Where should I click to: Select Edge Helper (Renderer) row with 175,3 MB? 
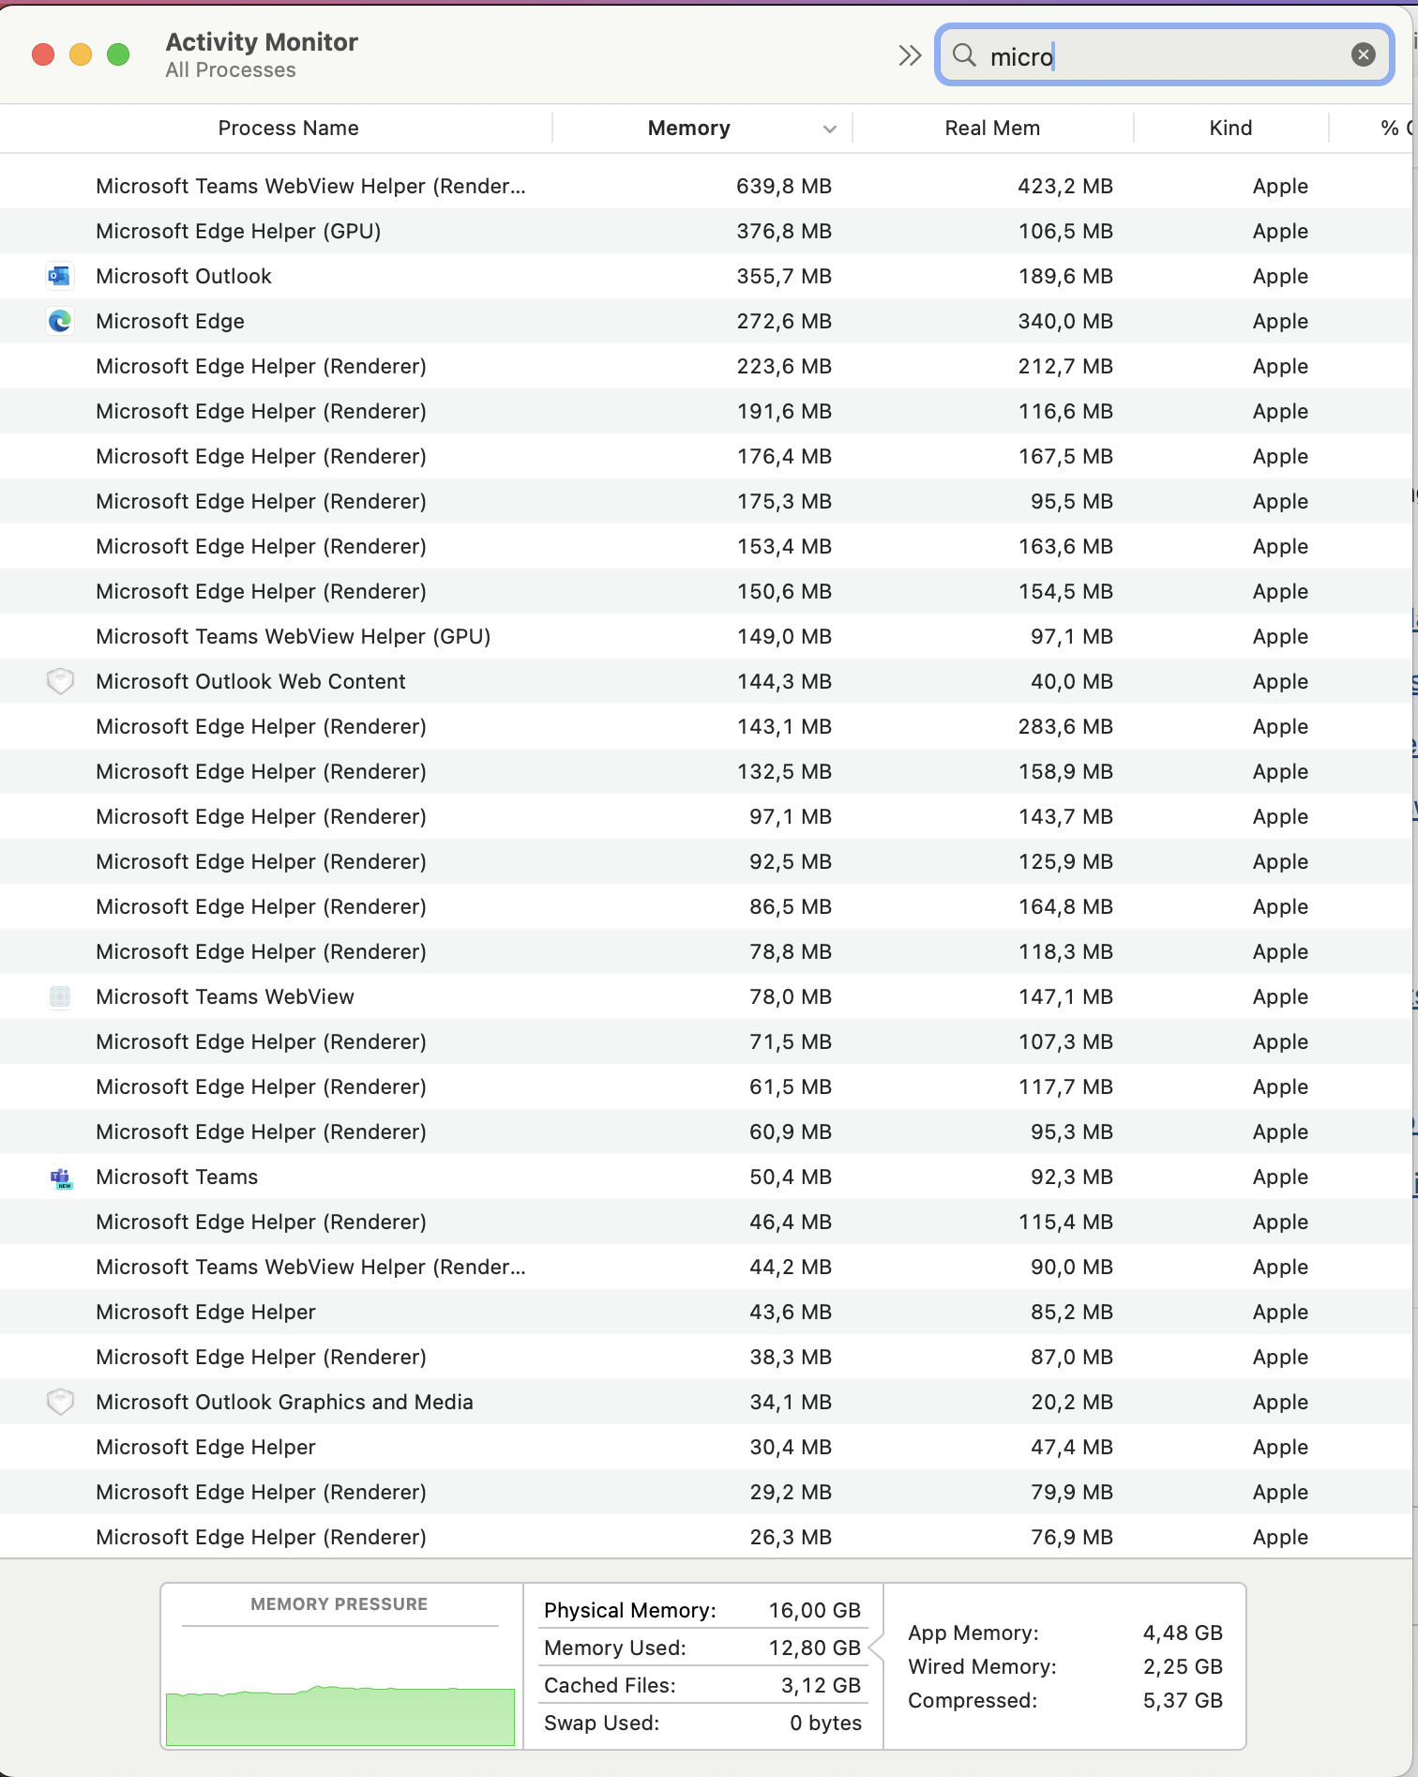(706, 501)
